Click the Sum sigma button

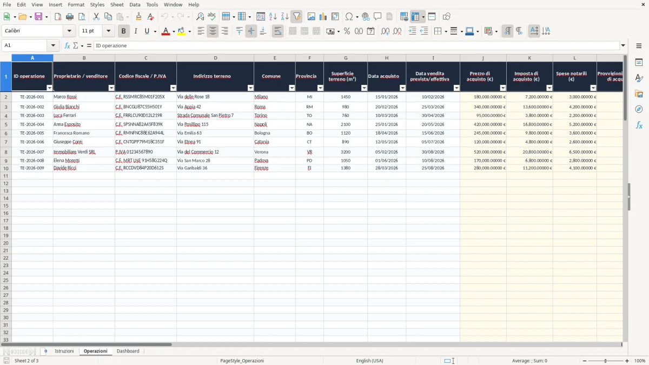click(75, 46)
